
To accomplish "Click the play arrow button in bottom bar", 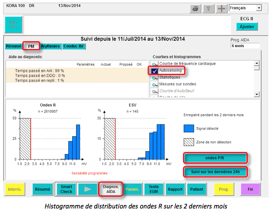I will pyautogui.click(x=87, y=189).
